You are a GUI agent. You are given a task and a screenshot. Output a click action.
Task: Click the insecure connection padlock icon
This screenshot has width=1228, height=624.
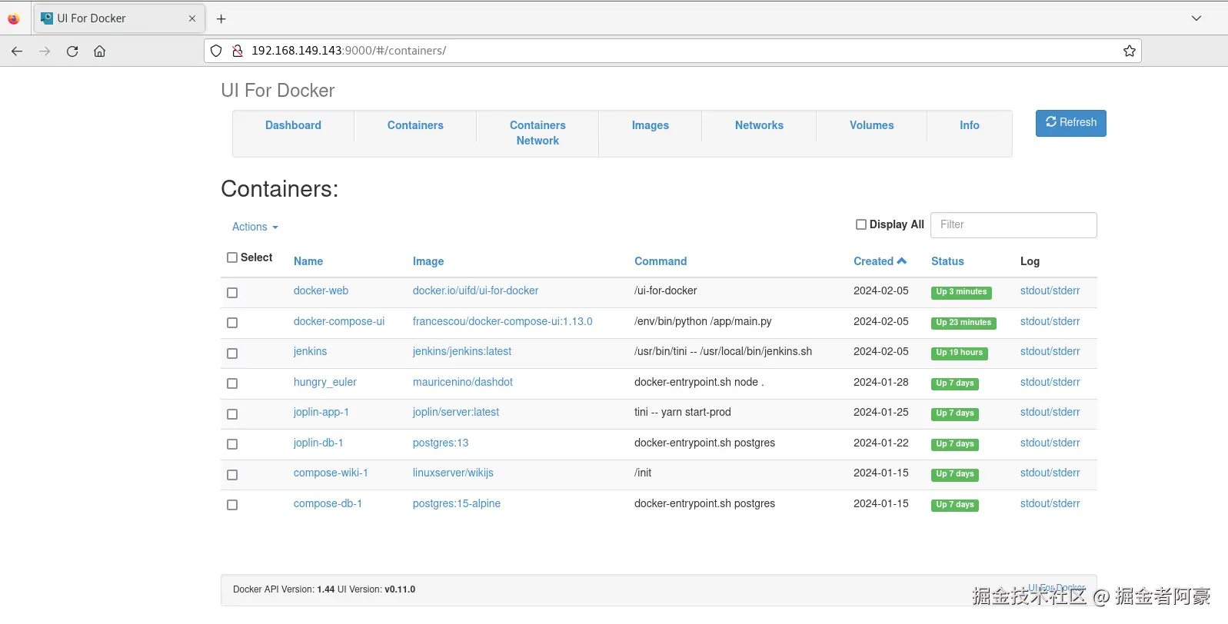tap(238, 51)
